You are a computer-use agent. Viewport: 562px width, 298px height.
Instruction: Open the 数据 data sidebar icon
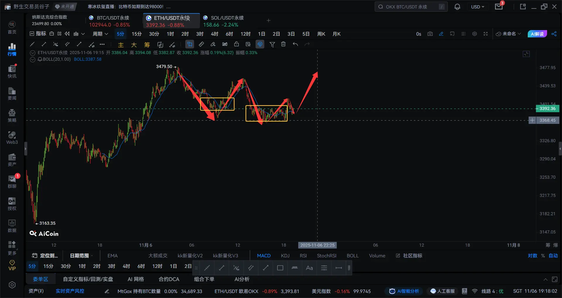[x=12, y=226]
